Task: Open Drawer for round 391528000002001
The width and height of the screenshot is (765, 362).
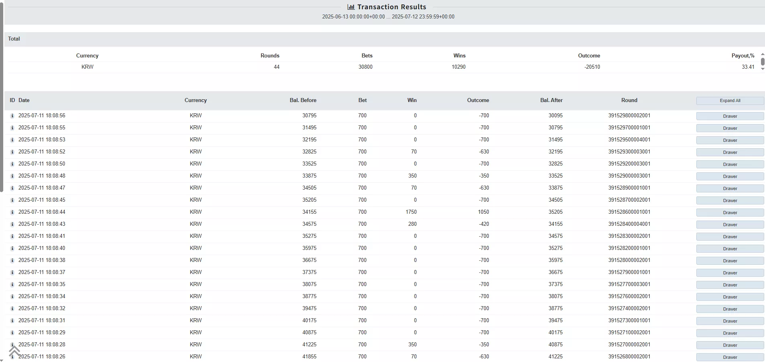Action: (x=730, y=261)
